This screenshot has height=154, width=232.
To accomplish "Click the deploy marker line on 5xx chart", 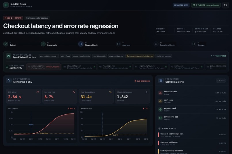I will pyautogui.click(x=102, y=124).
